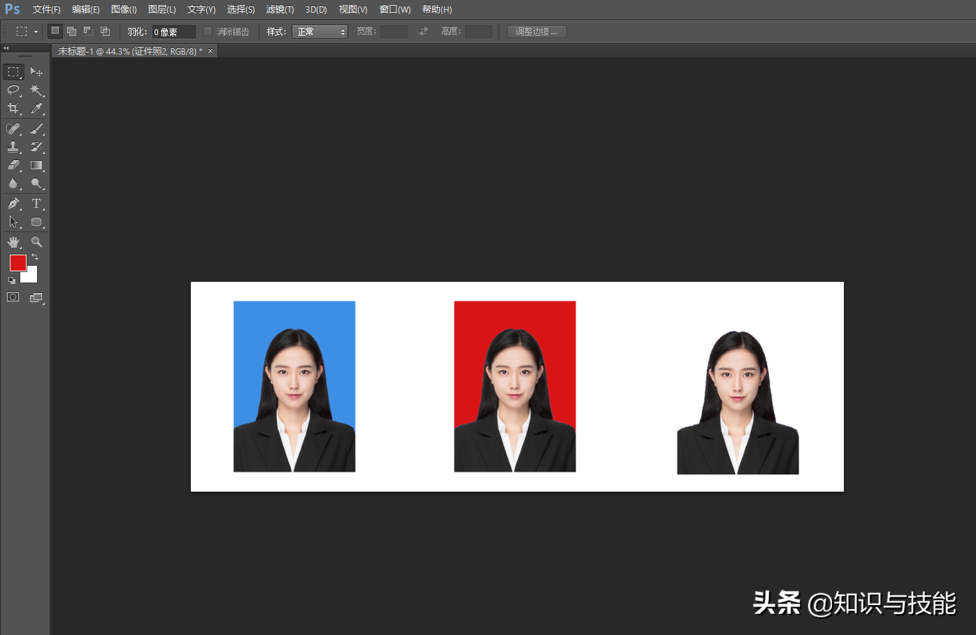The image size is (976, 635).
Task: Collapse the tools panel with double arrows
Action: click(6, 48)
